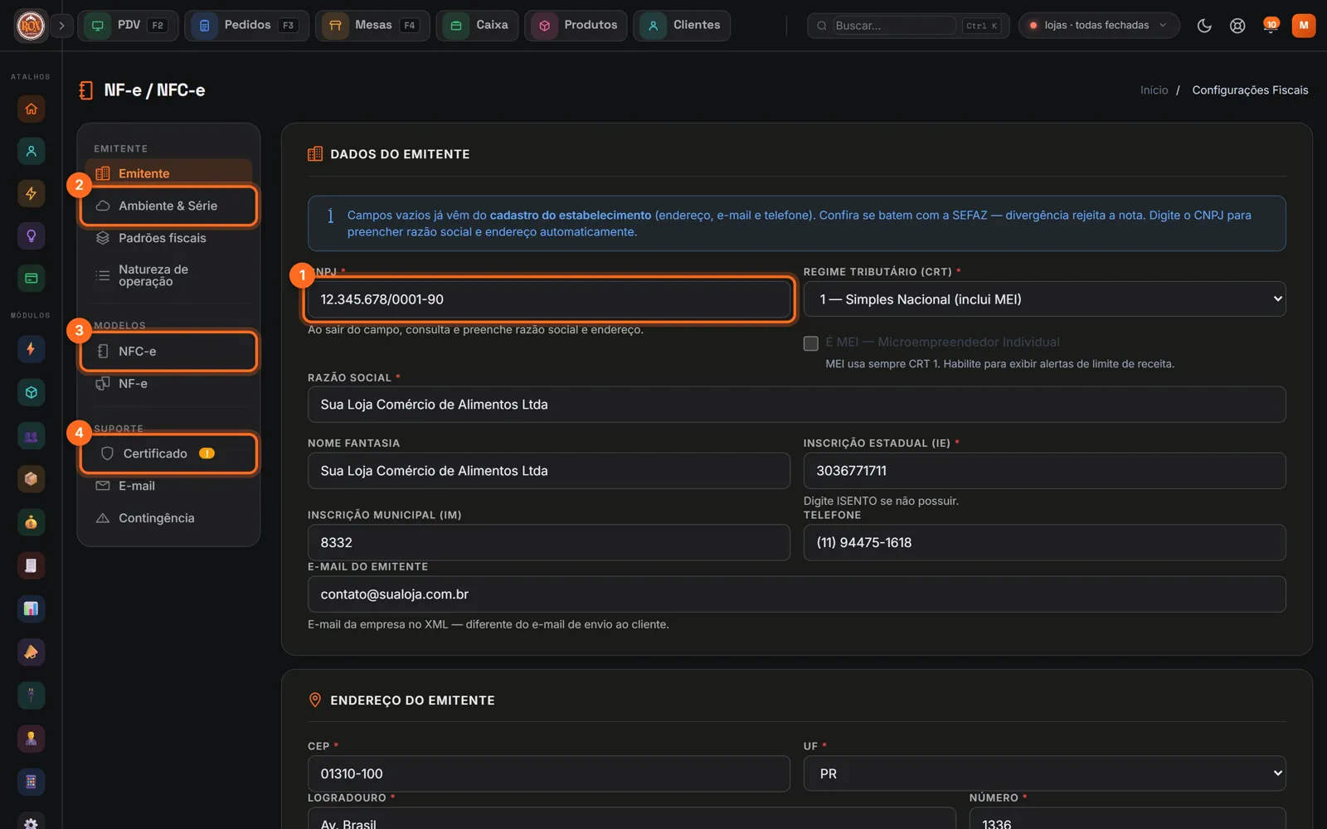
Task: Open notifications with badge 10
Action: 1270,26
